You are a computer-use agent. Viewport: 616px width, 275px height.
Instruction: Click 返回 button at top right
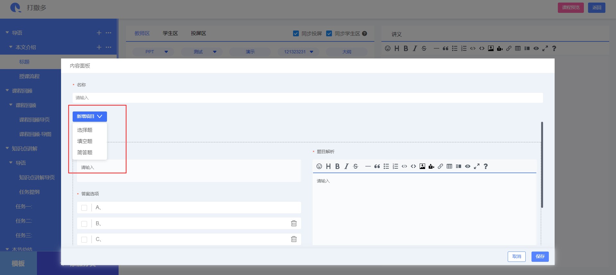click(x=597, y=7)
